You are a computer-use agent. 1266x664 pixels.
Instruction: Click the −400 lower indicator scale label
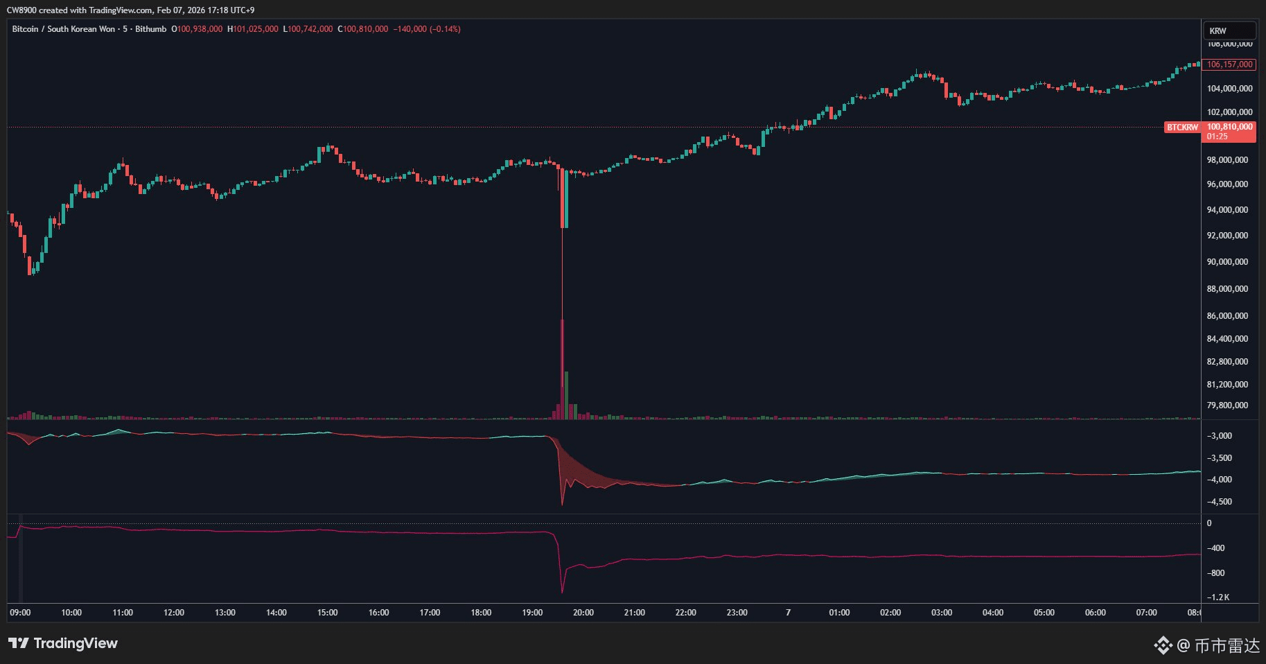click(x=1216, y=548)
